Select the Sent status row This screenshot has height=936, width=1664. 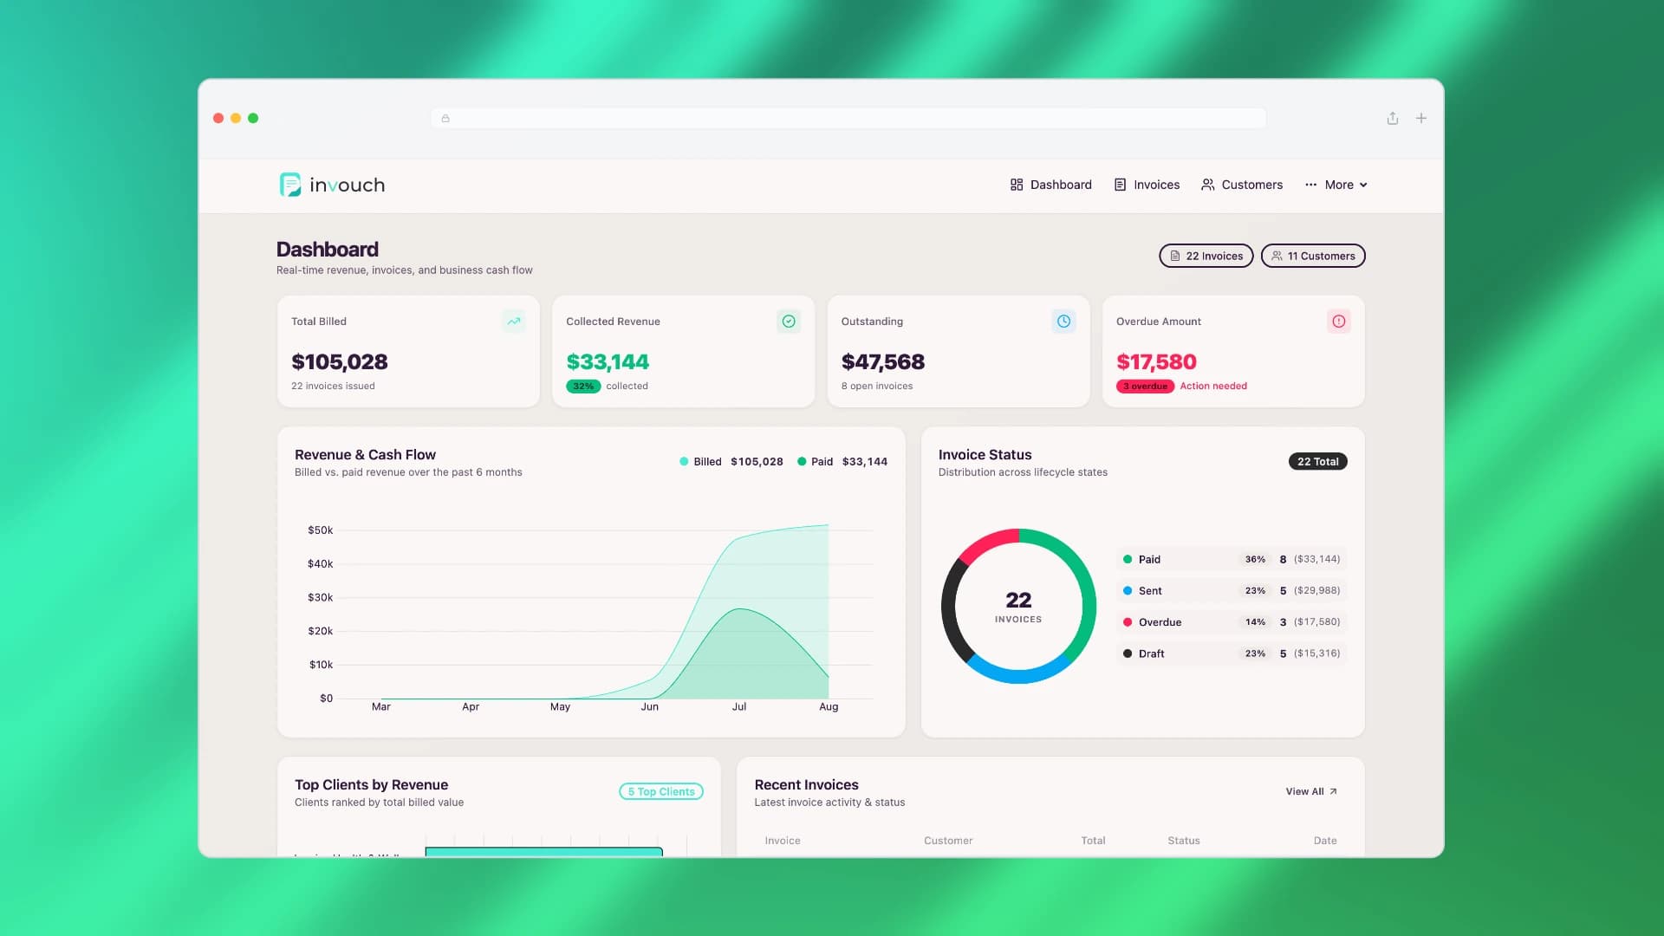(x=1232, y=591)
